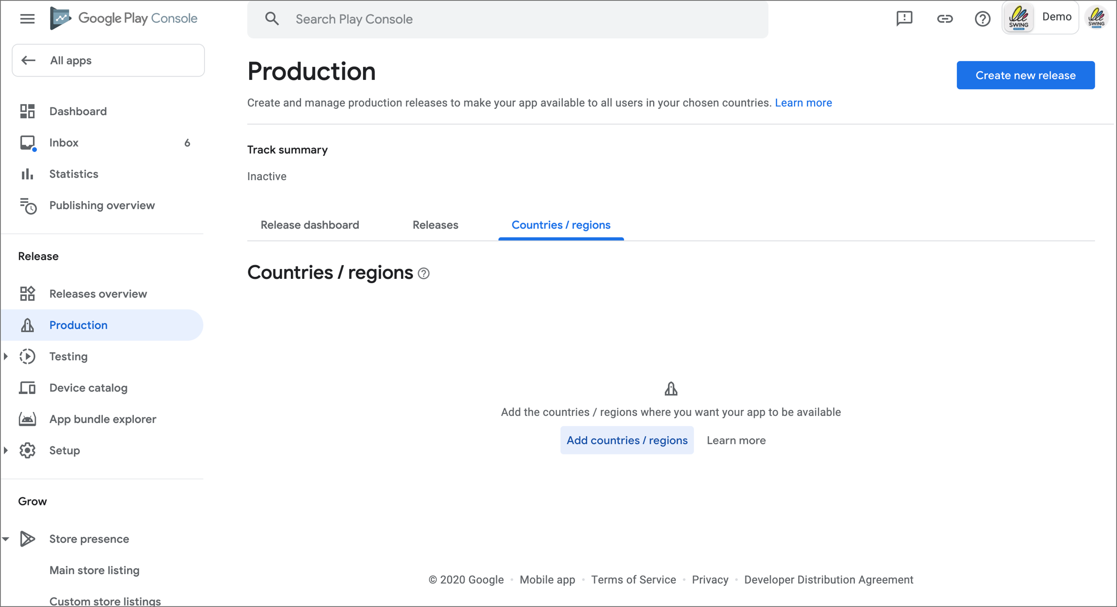Image resolution: width=1117 pixels, height=607 pixels.
Task: Click the feedback message icon
Action: [904, 19]
